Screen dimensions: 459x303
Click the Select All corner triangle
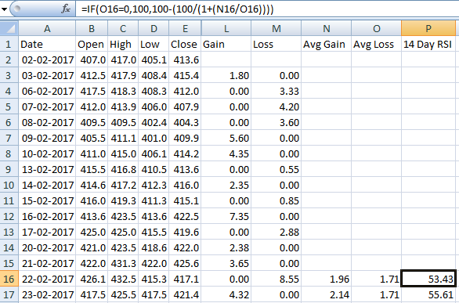[9, 28]
